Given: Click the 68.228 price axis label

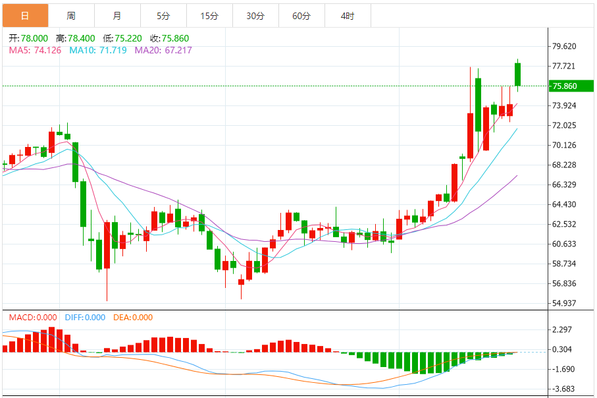Looking at the screenshot, I should (x=564, y=165).
